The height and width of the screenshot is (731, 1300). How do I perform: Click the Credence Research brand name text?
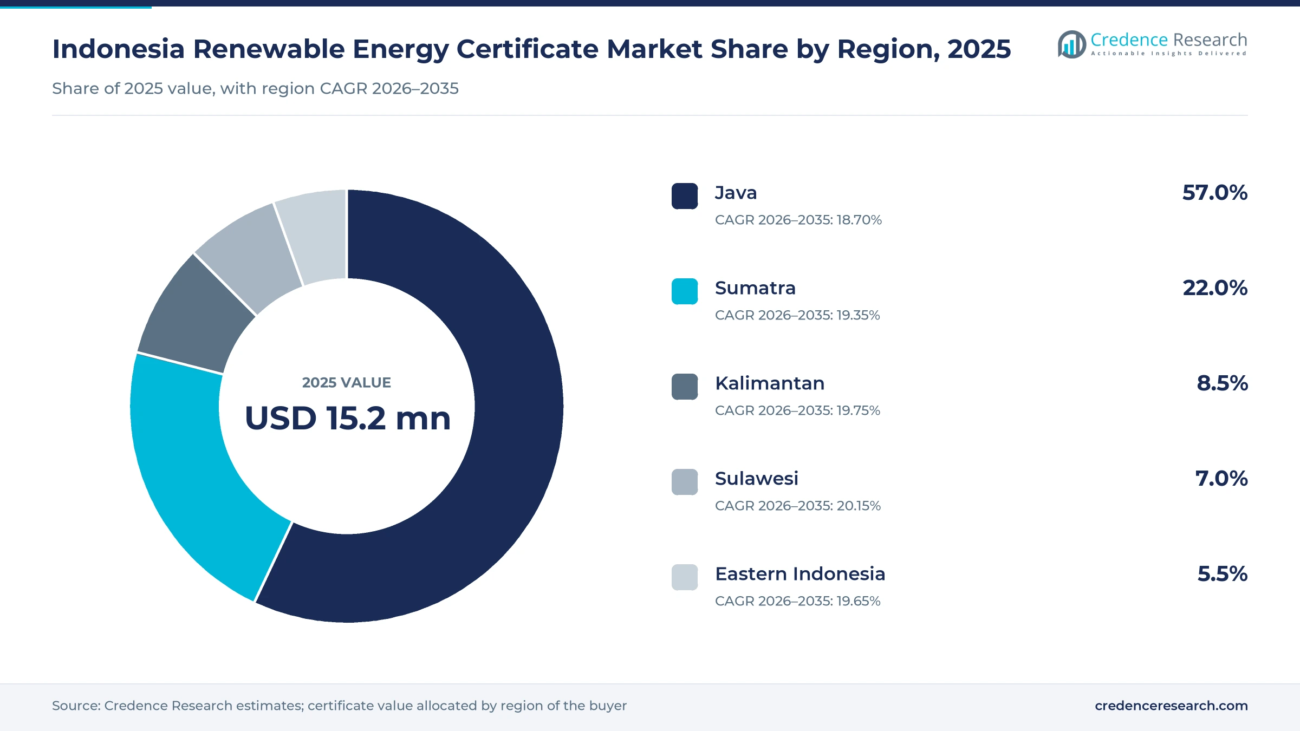pyautogui.click(x=1169, y=40)
